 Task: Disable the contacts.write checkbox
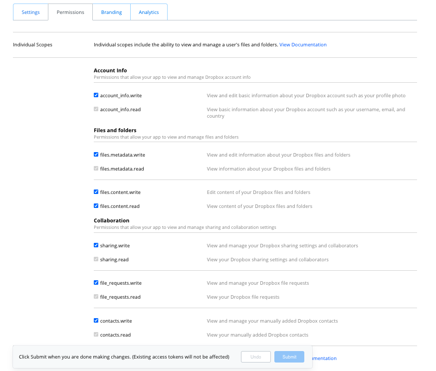pos(96,320)
